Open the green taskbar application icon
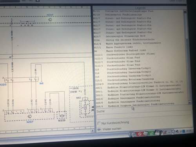Image resolution: width=196 pixels, height=147 pixels. [152, 133]
